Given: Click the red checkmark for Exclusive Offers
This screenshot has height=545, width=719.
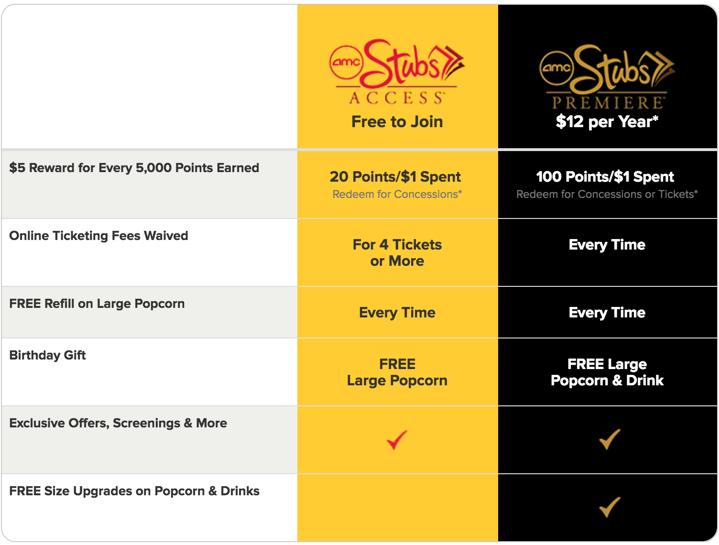Looking at the screenshot, I should tap(397, 440).
